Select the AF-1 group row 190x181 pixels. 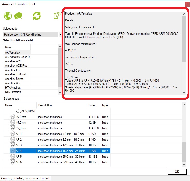tap(57, 134)
